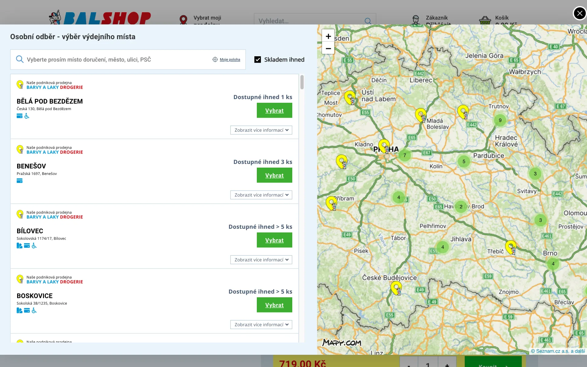Expand more information for Boskovice
This screenshot has height=367, width=587.
pyautogui.click(x=261, y=324)
